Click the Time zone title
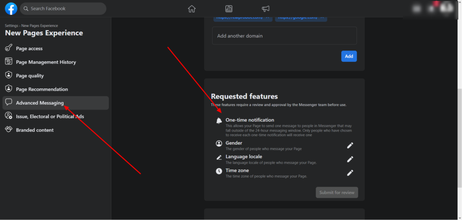The image size is (462, 220). 237,170
